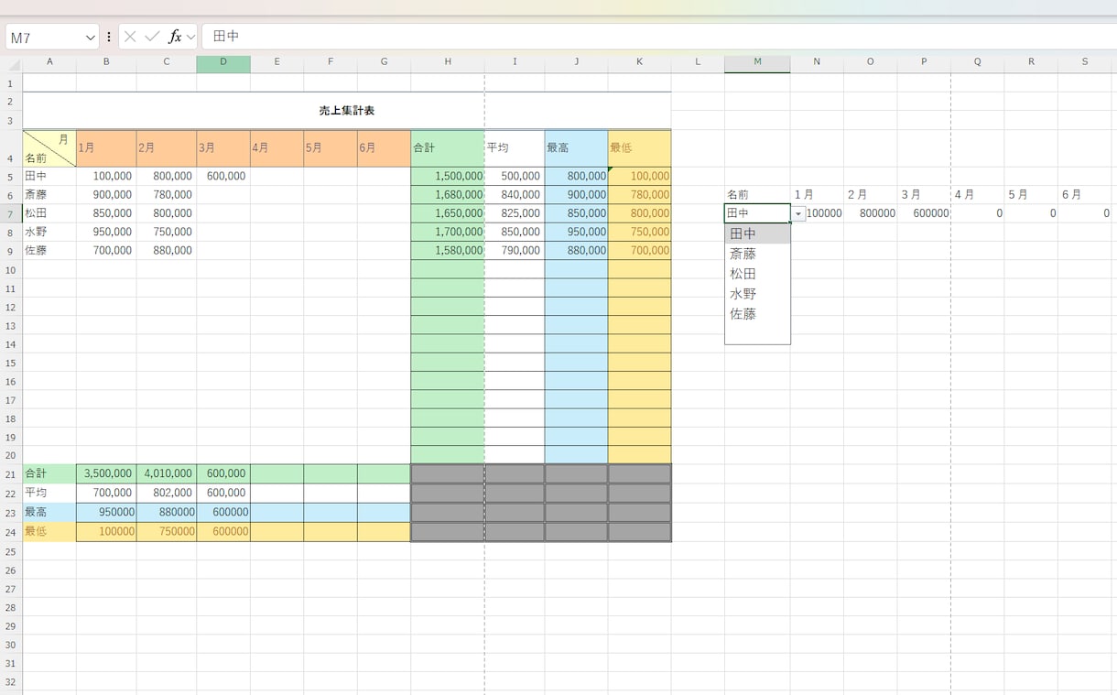
Task: Click the yellow 最低 header cell in row 4
Action: tap(639, 147)
